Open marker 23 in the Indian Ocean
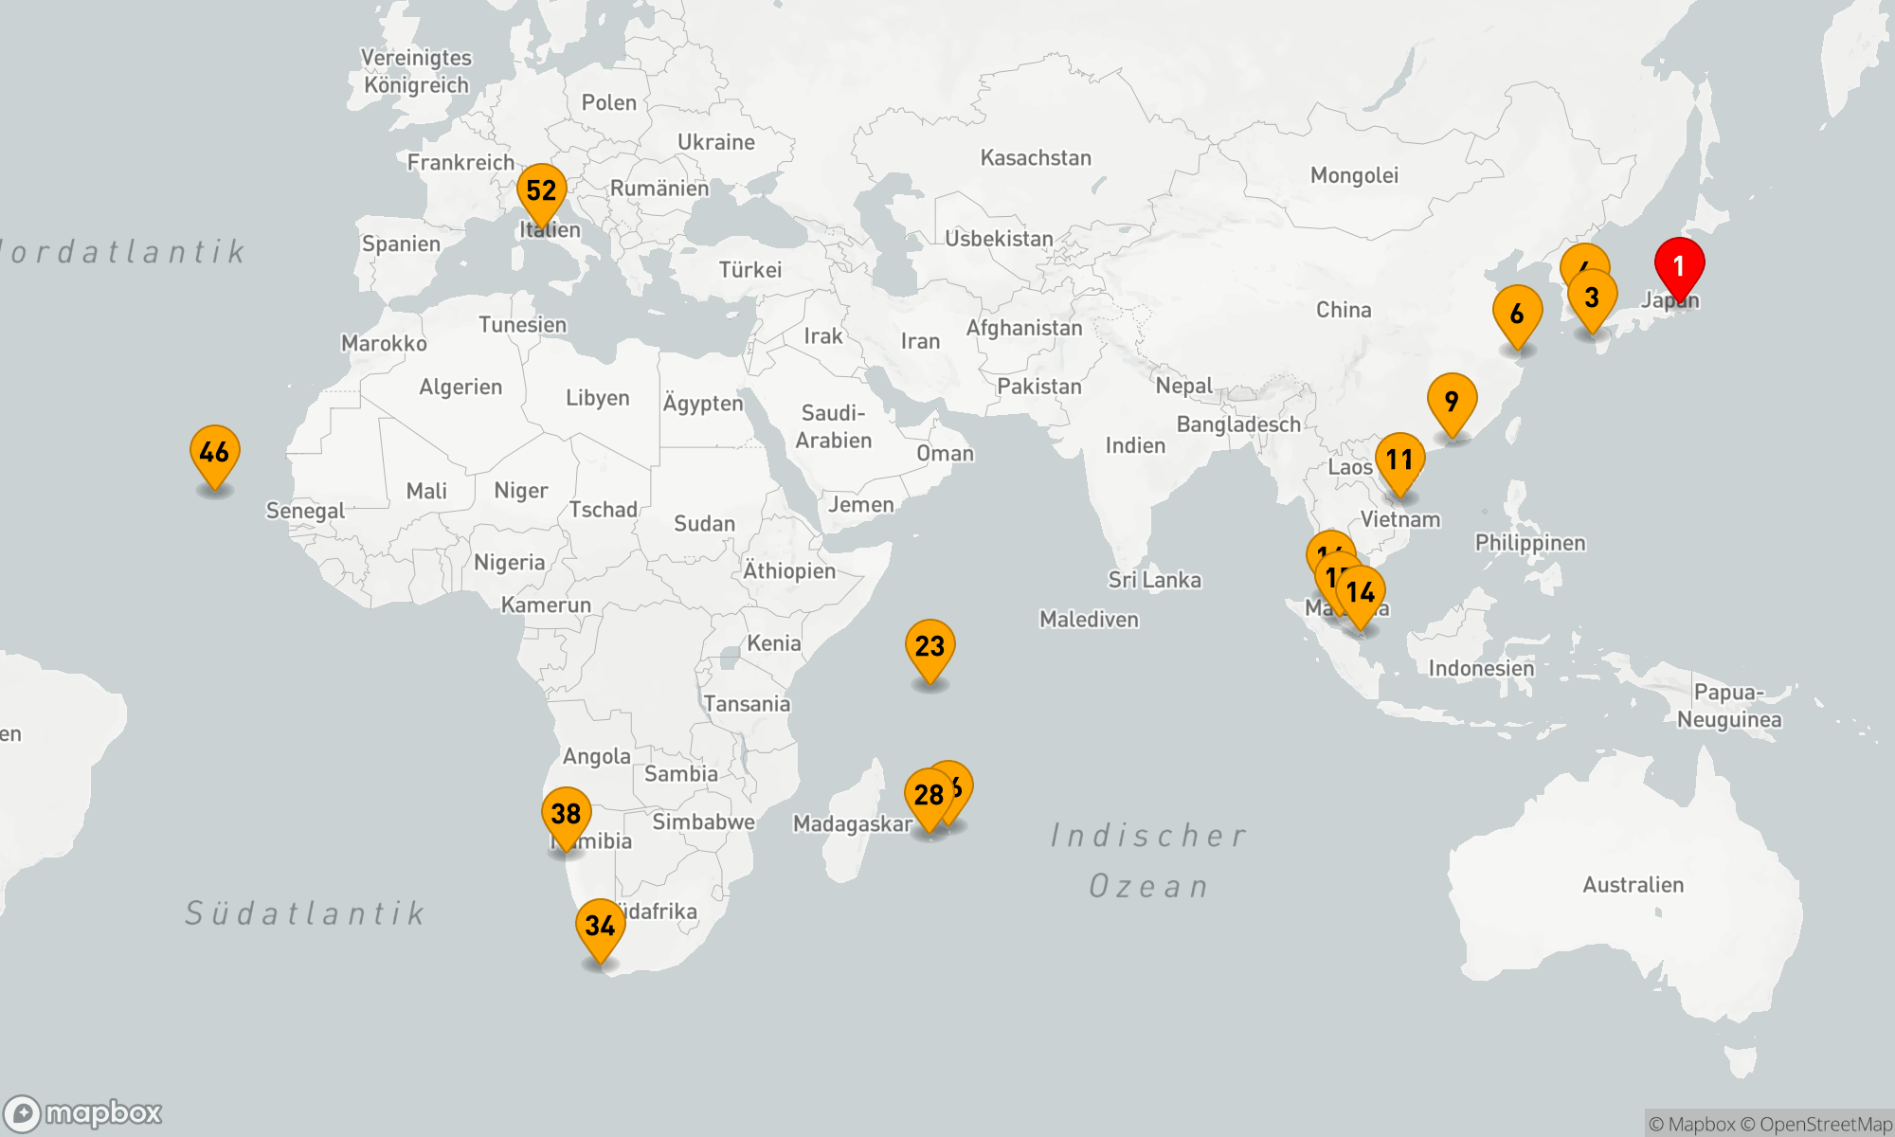Image resolution: width=1895 pixels, height=1137 pixels. pyautogui.click(x=929, y=646)
